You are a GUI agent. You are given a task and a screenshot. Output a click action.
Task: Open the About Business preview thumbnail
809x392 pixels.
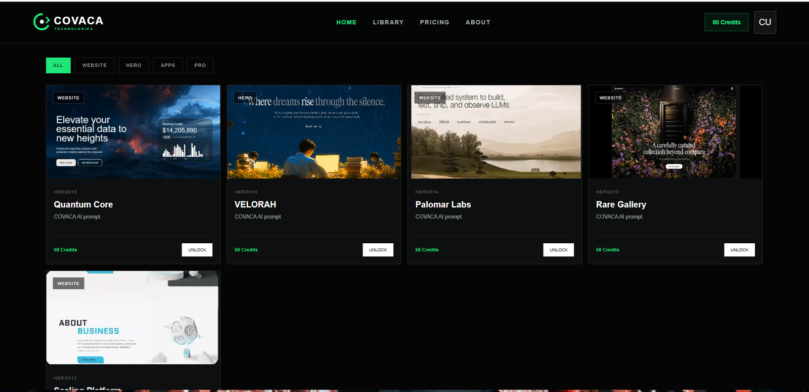pos(132,318)
